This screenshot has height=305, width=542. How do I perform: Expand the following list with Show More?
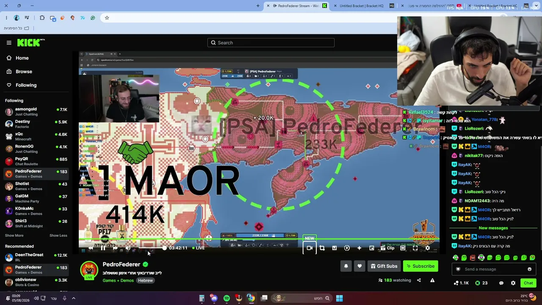pyautogui.click(x=14, y=236)
